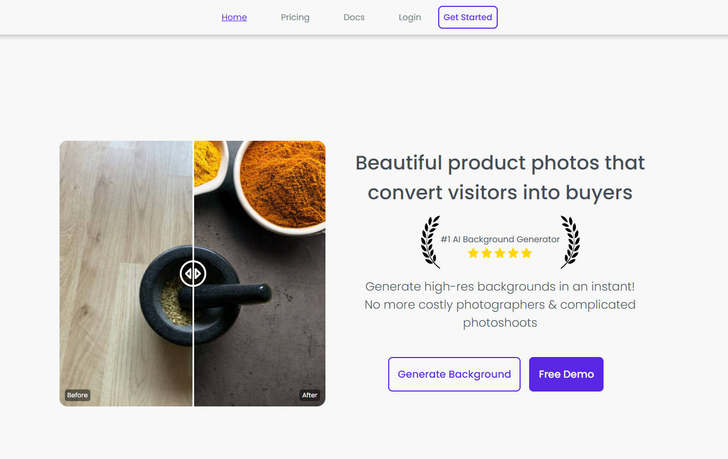The image size is (728, 459).
Task: Click the 'Get Started' button
Action: tap(467, 17)
